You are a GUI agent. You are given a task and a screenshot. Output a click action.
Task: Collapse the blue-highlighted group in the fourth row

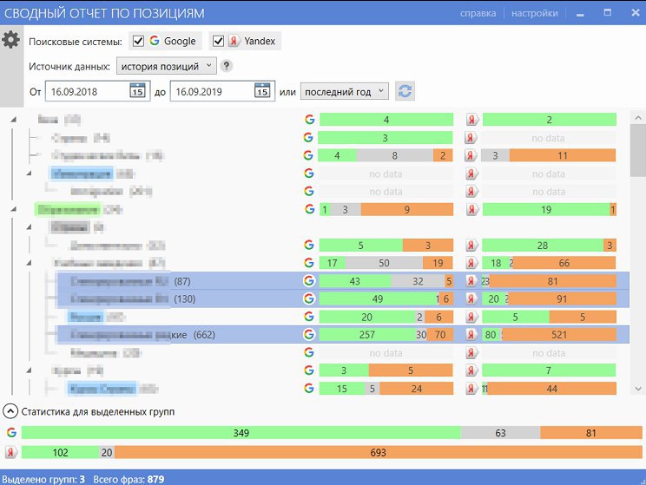(x=29, y=174)
